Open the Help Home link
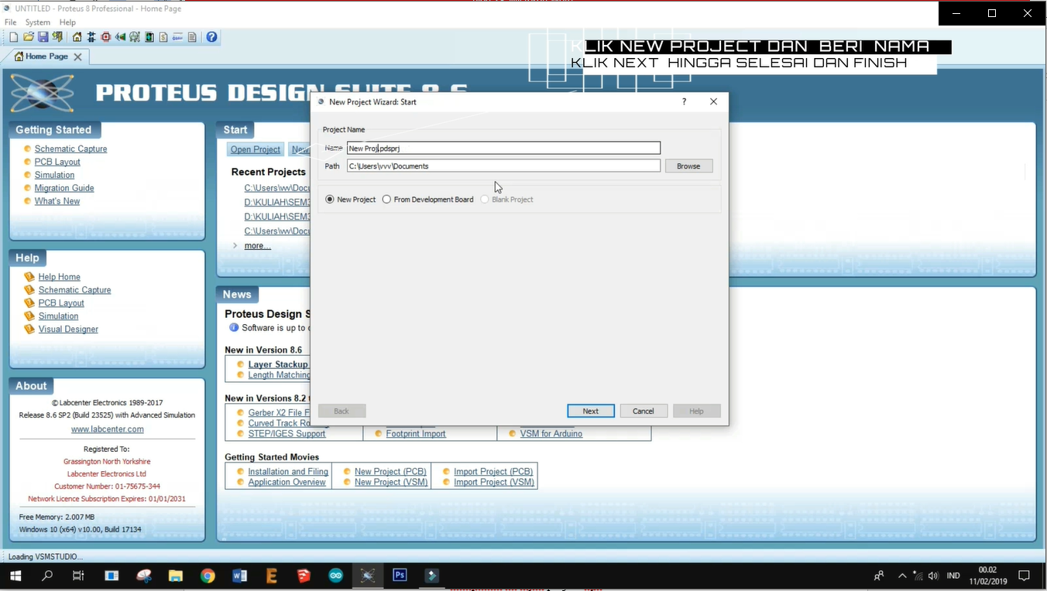Screen dimensions: 1047x591 point(60,277)
